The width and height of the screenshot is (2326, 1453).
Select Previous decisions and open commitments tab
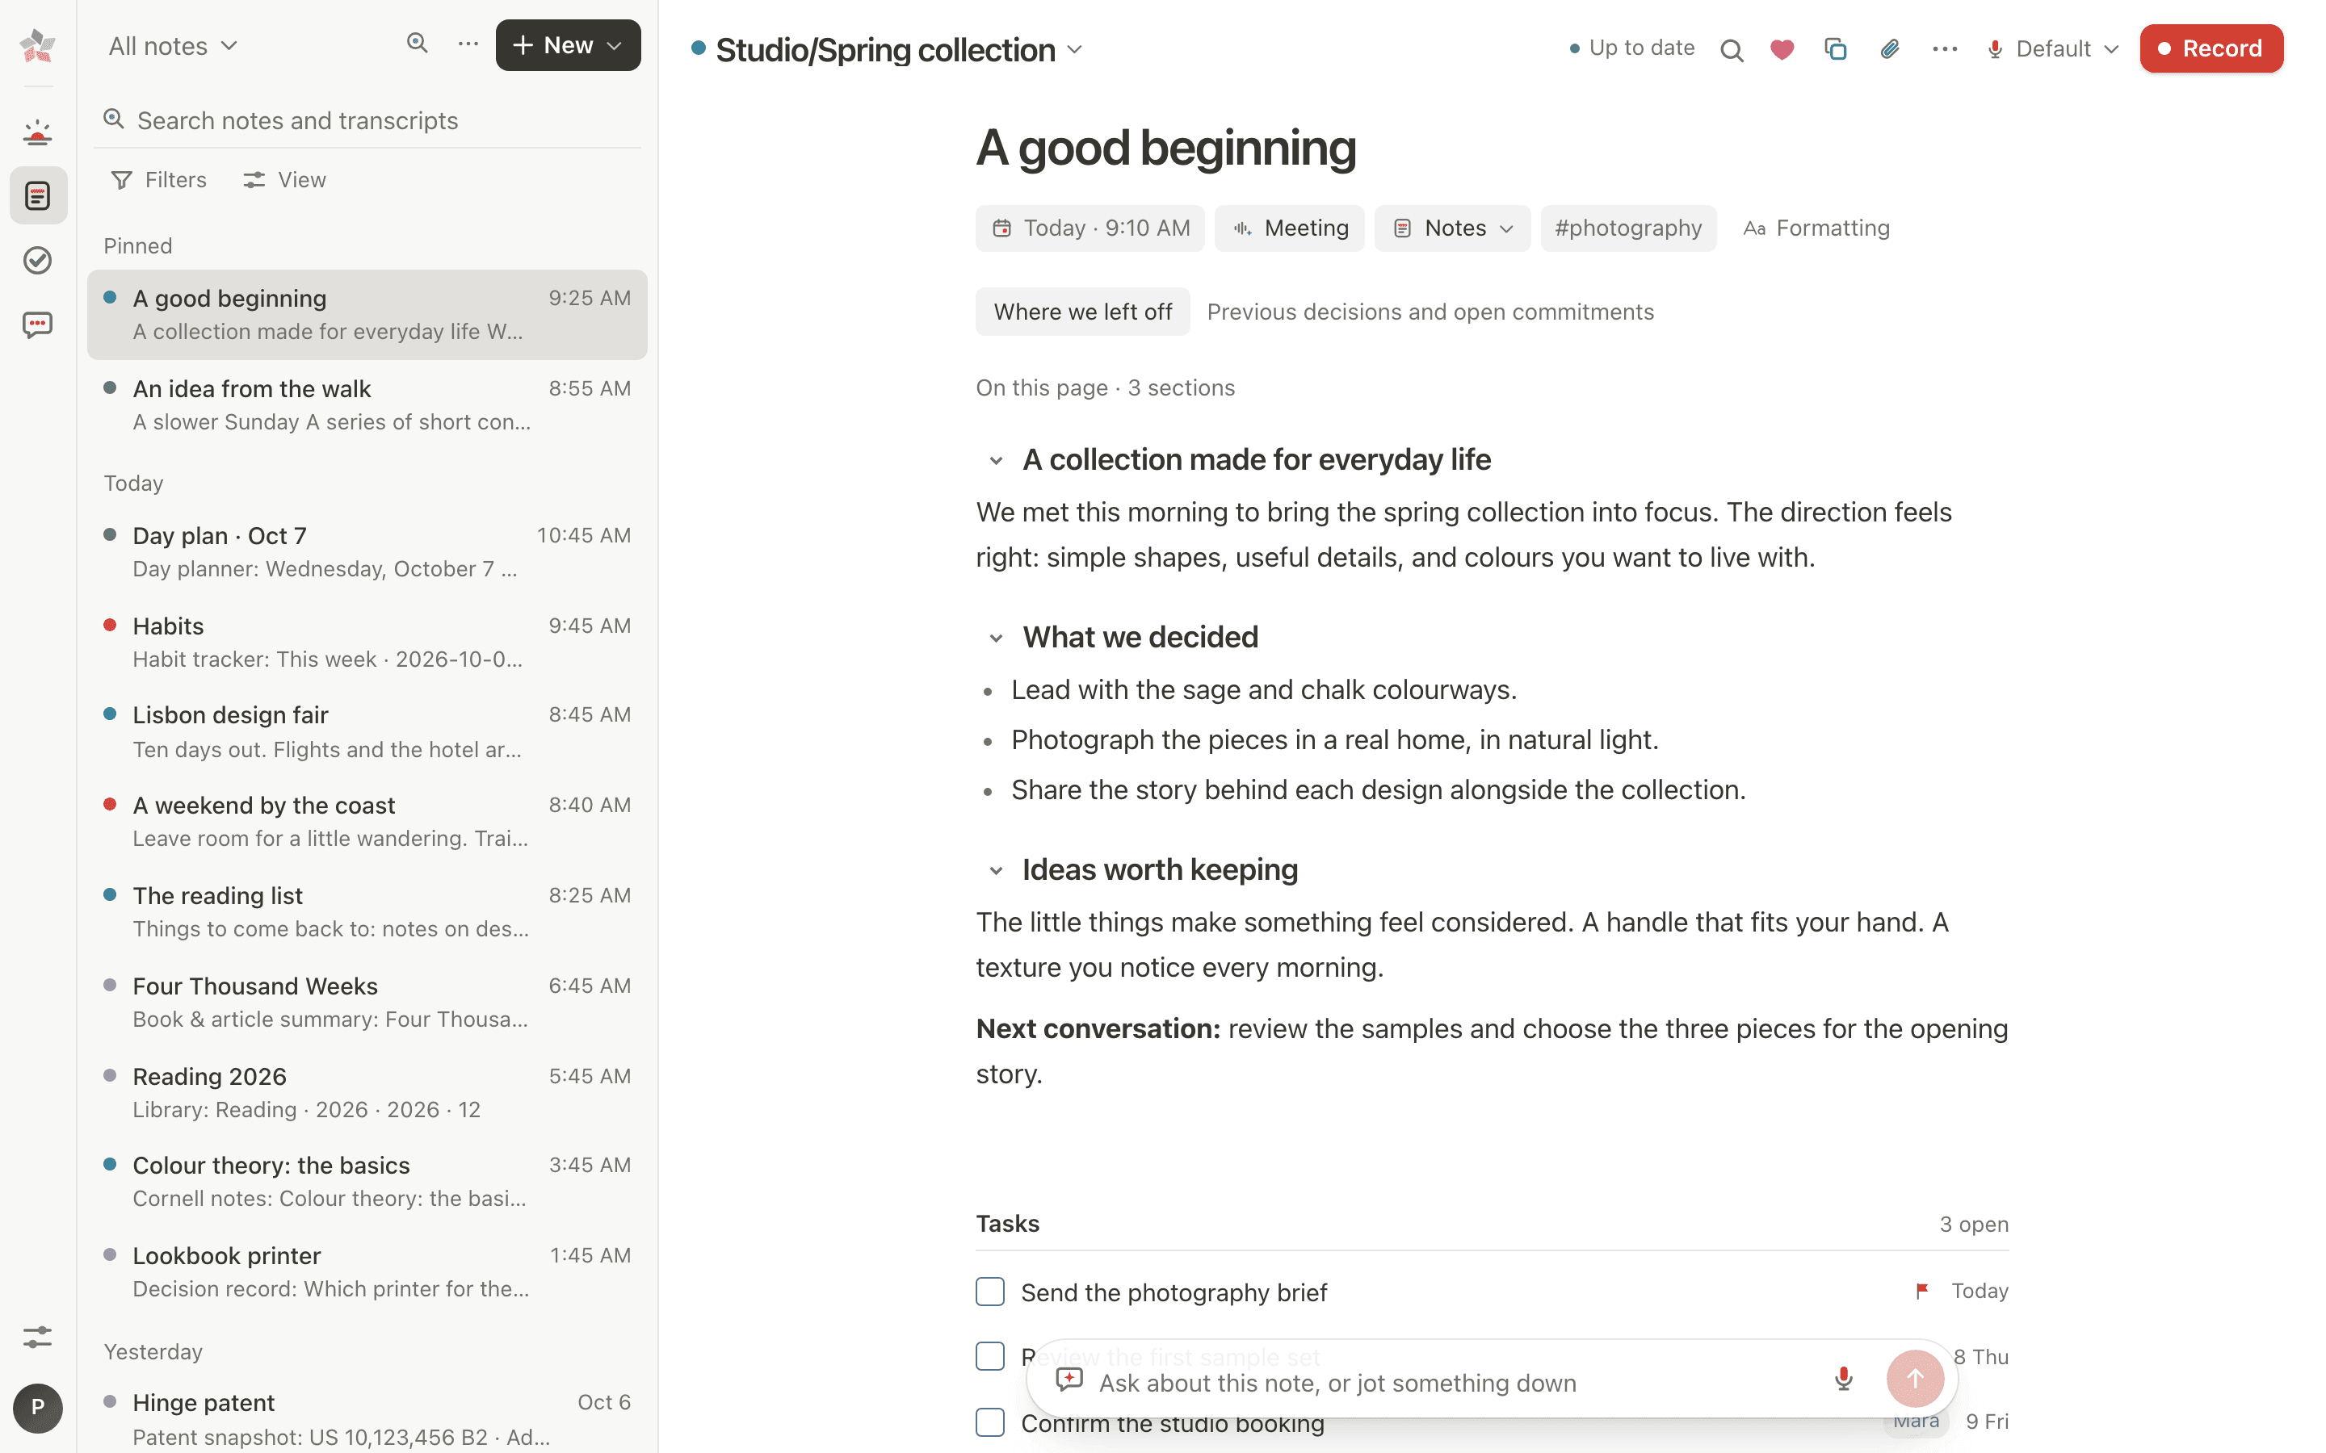pyautogui.click(x=1430, y=312)
